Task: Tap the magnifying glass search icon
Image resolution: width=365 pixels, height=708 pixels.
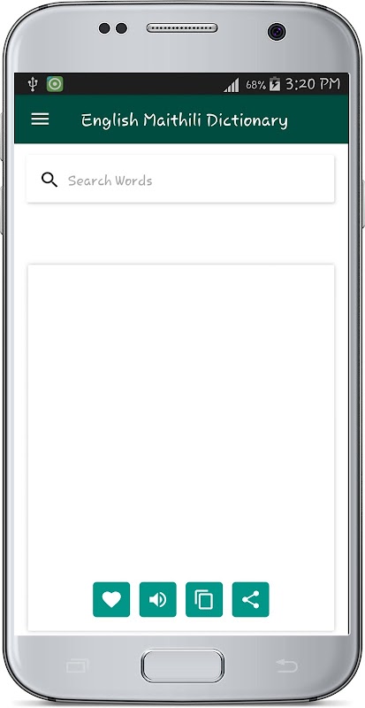Action: click(49, 180)
